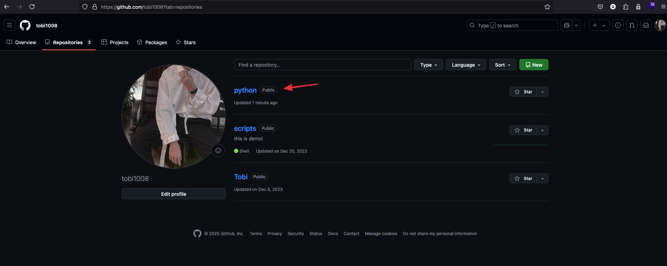667x266 pixels.
Task: Open the notifications inbox icon
Action: [x=646, y=25]
